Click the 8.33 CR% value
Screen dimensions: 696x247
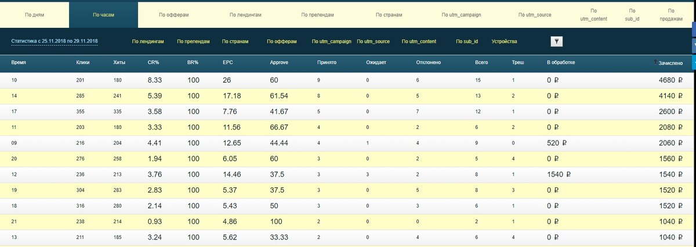tap(155, 80)
